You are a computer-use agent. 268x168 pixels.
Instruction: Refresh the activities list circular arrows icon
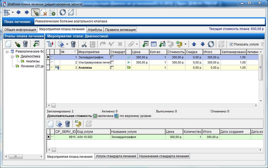(x=211, y=44)
